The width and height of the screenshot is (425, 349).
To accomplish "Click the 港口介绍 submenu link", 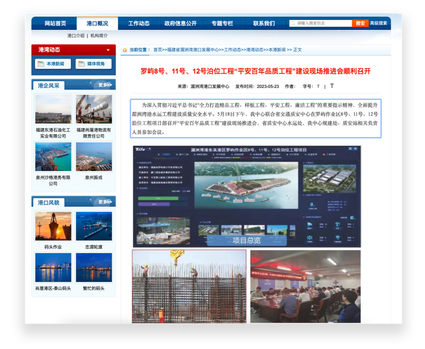I will (x=76, y=36).
